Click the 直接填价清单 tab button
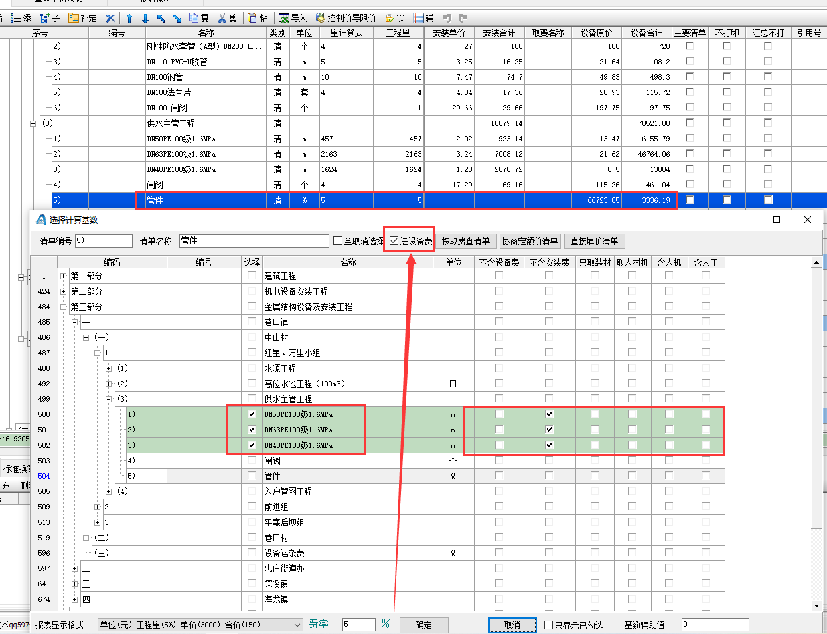827x634 pixels. tap(595, 241)
